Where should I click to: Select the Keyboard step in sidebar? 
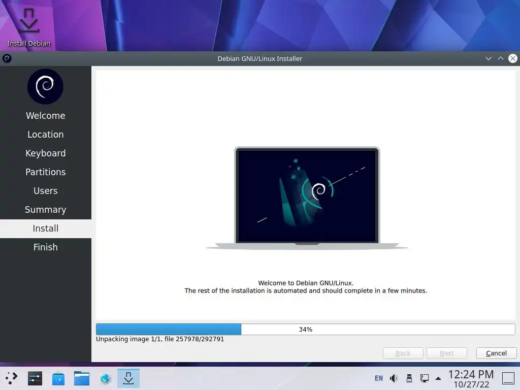coord(45,153)
